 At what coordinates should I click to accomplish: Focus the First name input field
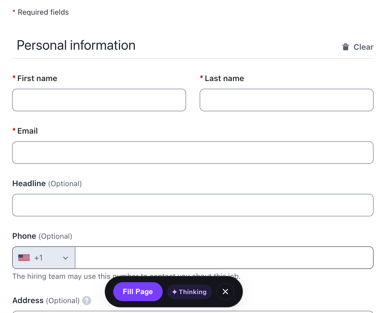(99, 100)
